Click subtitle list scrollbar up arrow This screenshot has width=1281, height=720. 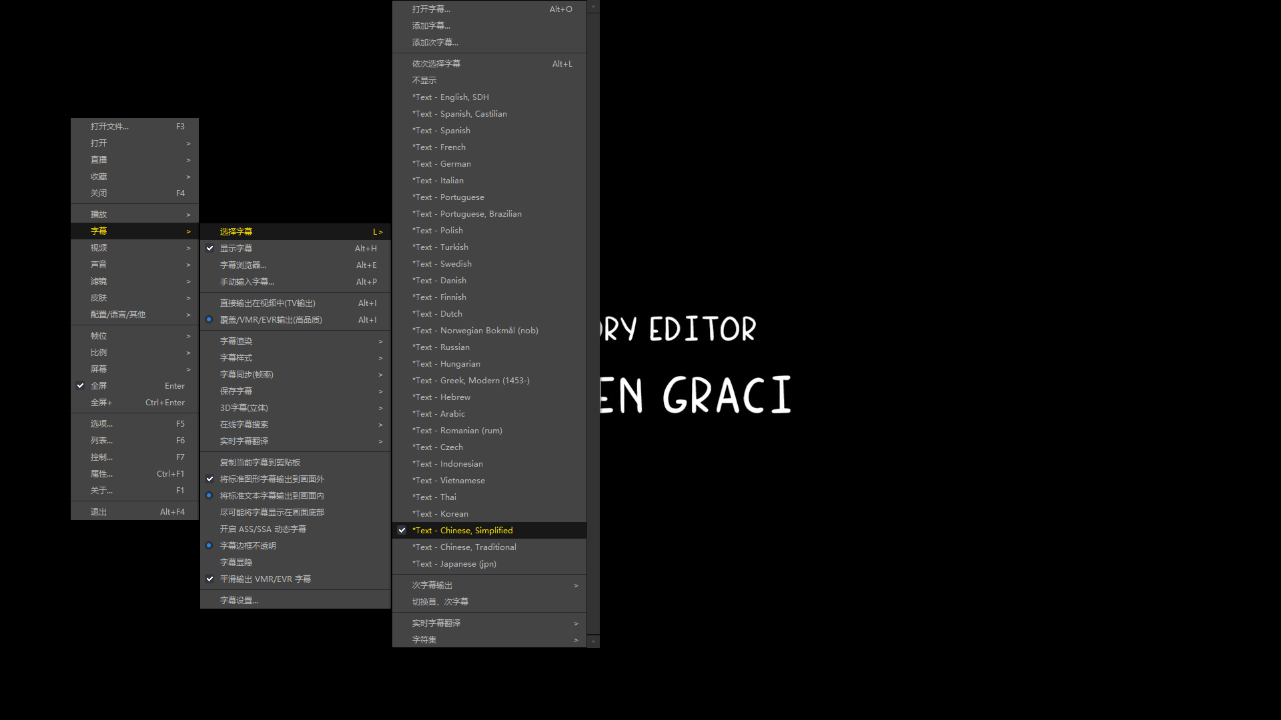[593, 7]
